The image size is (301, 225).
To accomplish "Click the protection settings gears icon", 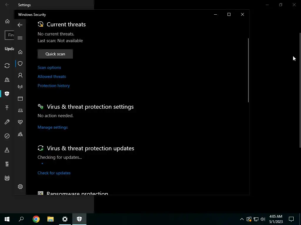I will coord(41,106).
